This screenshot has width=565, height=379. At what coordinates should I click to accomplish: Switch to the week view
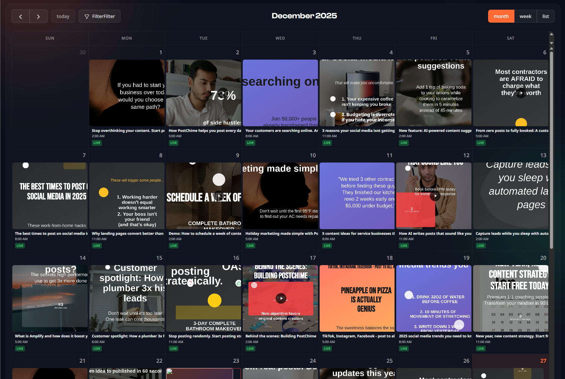tap(525, 16)
